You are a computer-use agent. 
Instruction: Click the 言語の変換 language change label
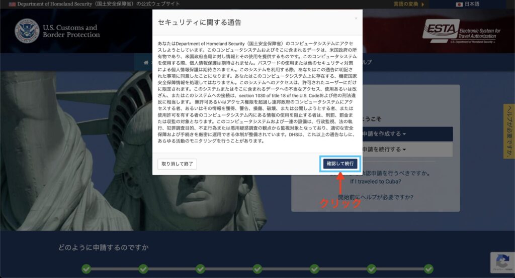[408, 4]
